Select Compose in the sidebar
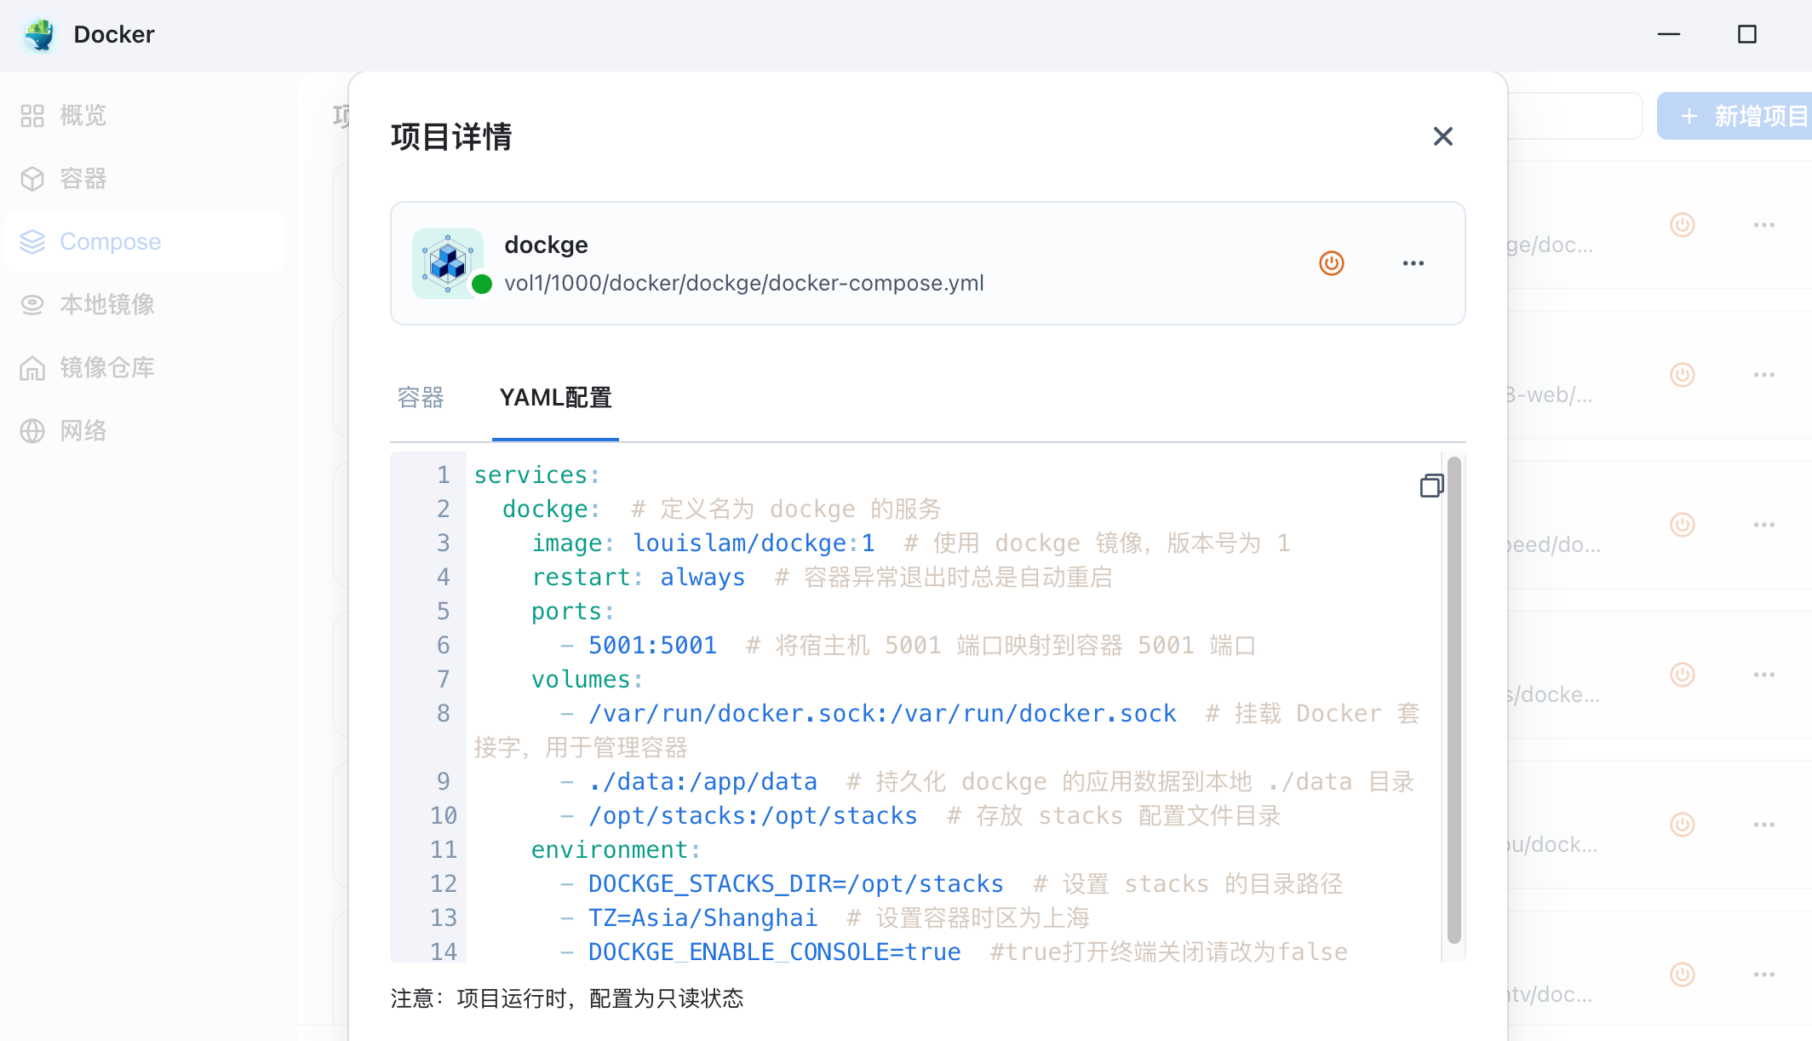Viewport: 1812px width, 1041px height. [110, 242]
